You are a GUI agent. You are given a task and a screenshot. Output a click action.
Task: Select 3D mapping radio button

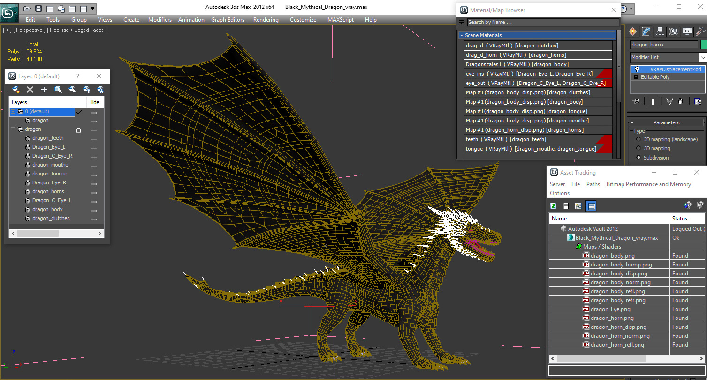coord(639,148)
